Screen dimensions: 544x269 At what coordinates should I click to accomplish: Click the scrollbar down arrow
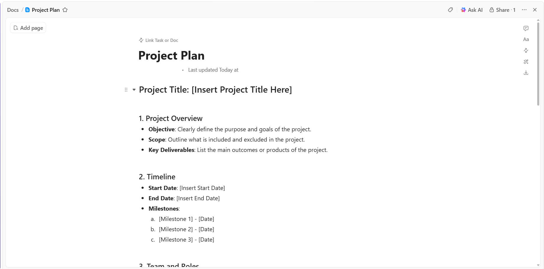[538, 265]
